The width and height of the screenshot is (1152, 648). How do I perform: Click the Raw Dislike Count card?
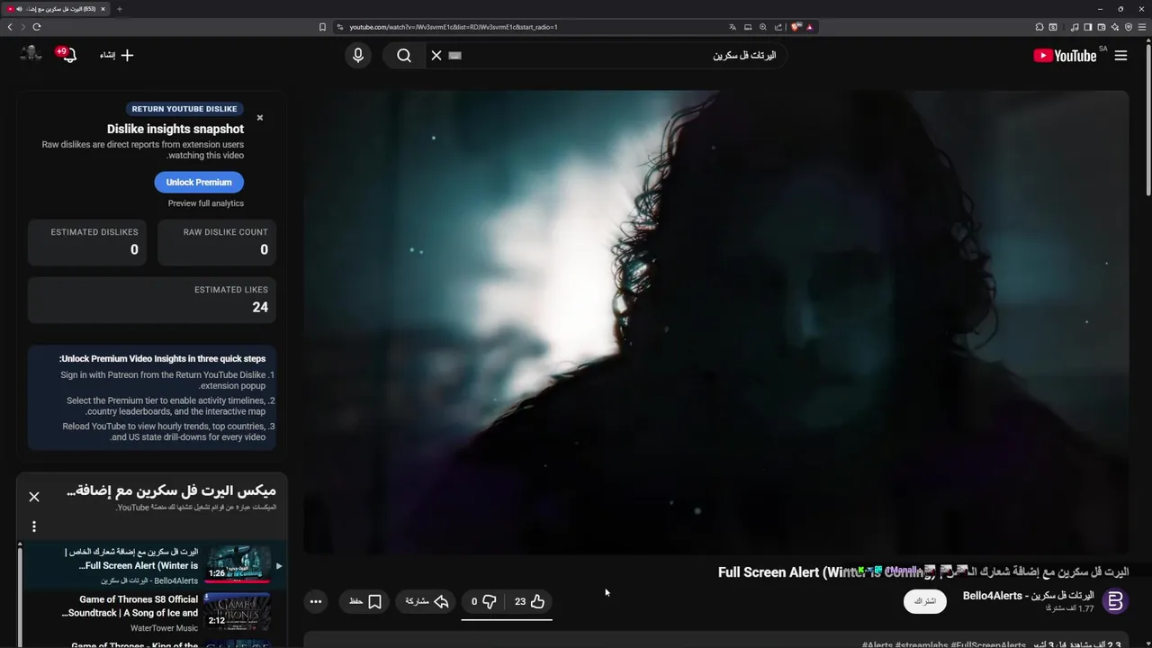pyautogui.click(x=217, y=243)
